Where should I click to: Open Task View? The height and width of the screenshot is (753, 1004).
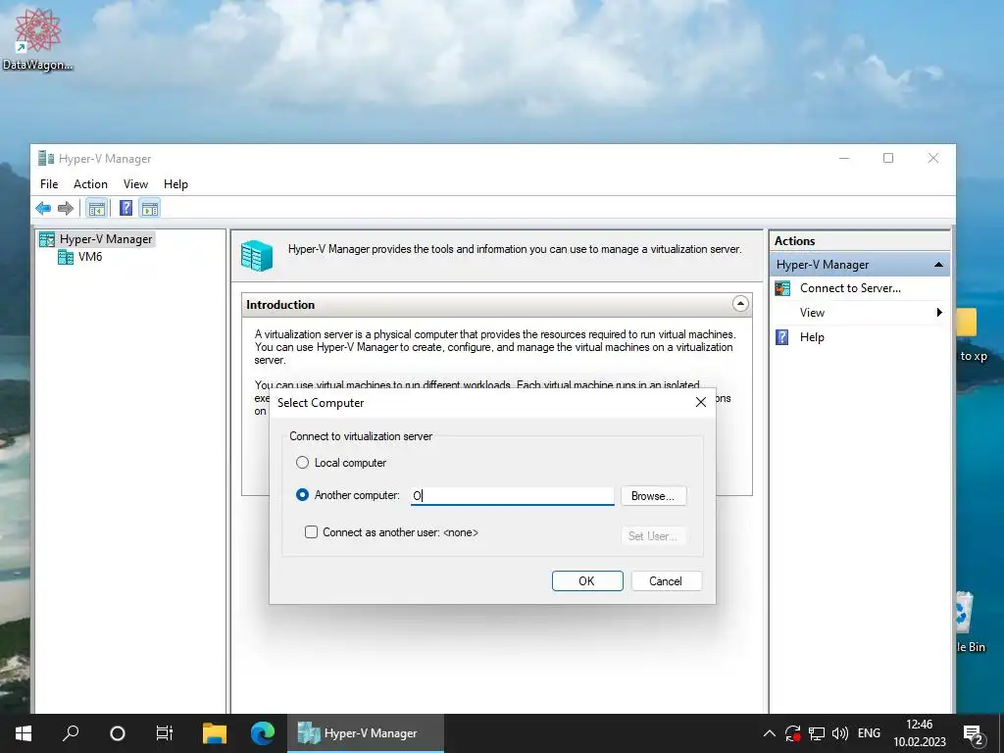click(x=165, y=733)
